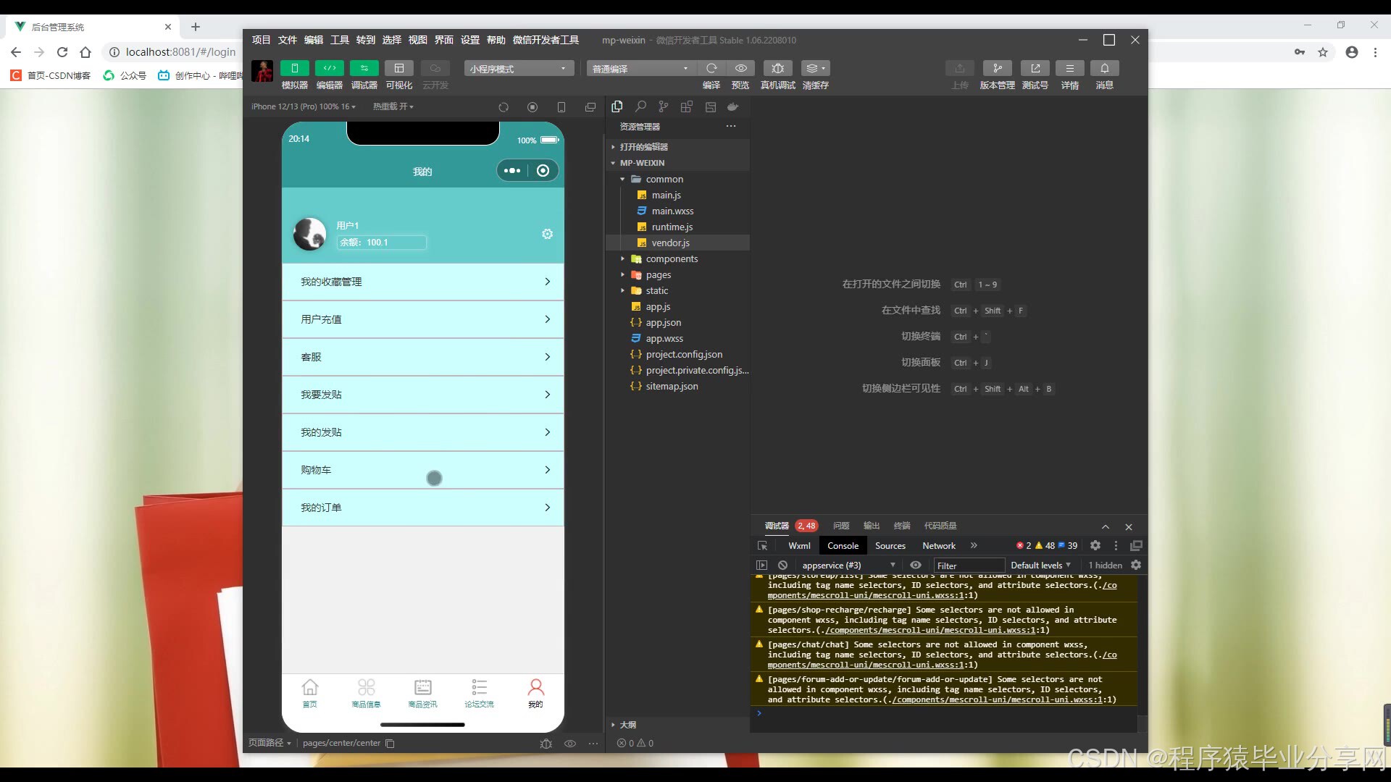The image size is (1391, 782).
Task: Click the console Filter input field
Action: (x=968, y=566)
